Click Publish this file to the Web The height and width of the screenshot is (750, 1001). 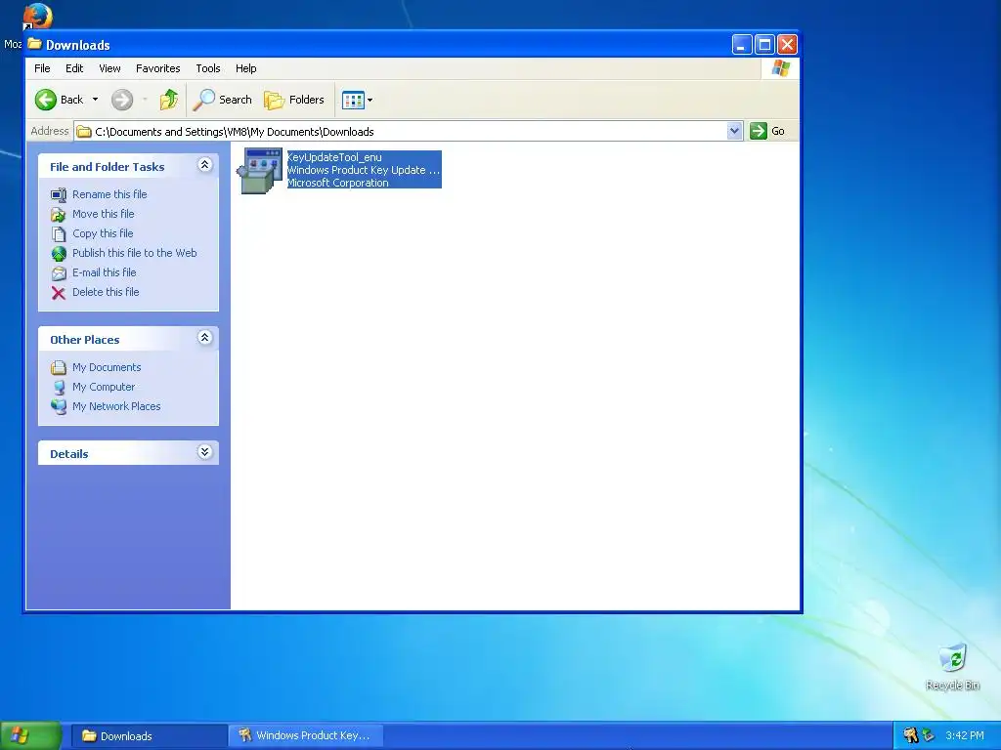tap(135, 253)
